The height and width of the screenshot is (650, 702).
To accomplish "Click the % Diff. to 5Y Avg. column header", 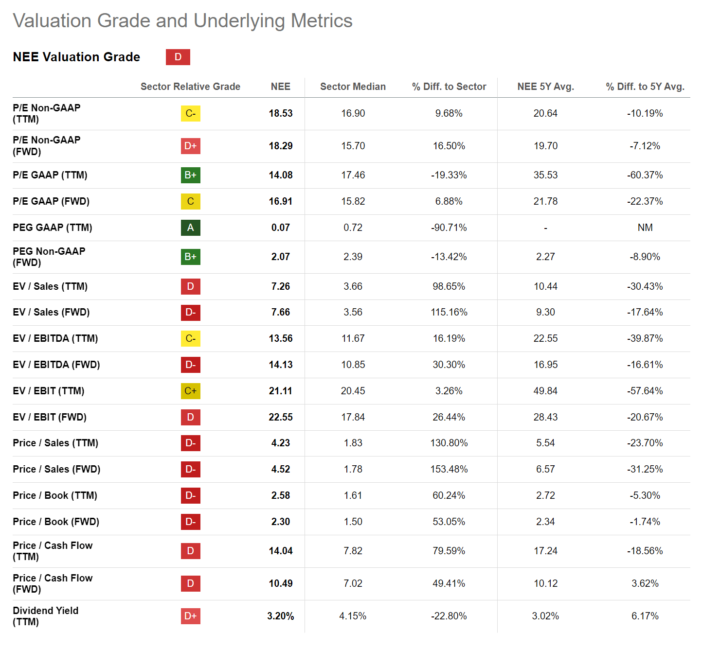I will click(x=645, y=87).
